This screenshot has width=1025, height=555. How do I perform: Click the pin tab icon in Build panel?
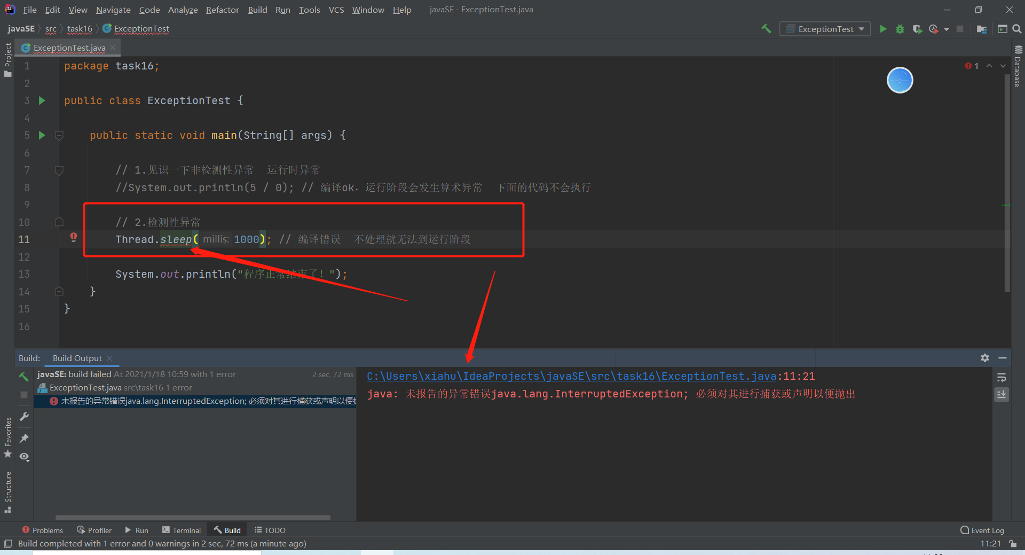[x=24, y=438]
